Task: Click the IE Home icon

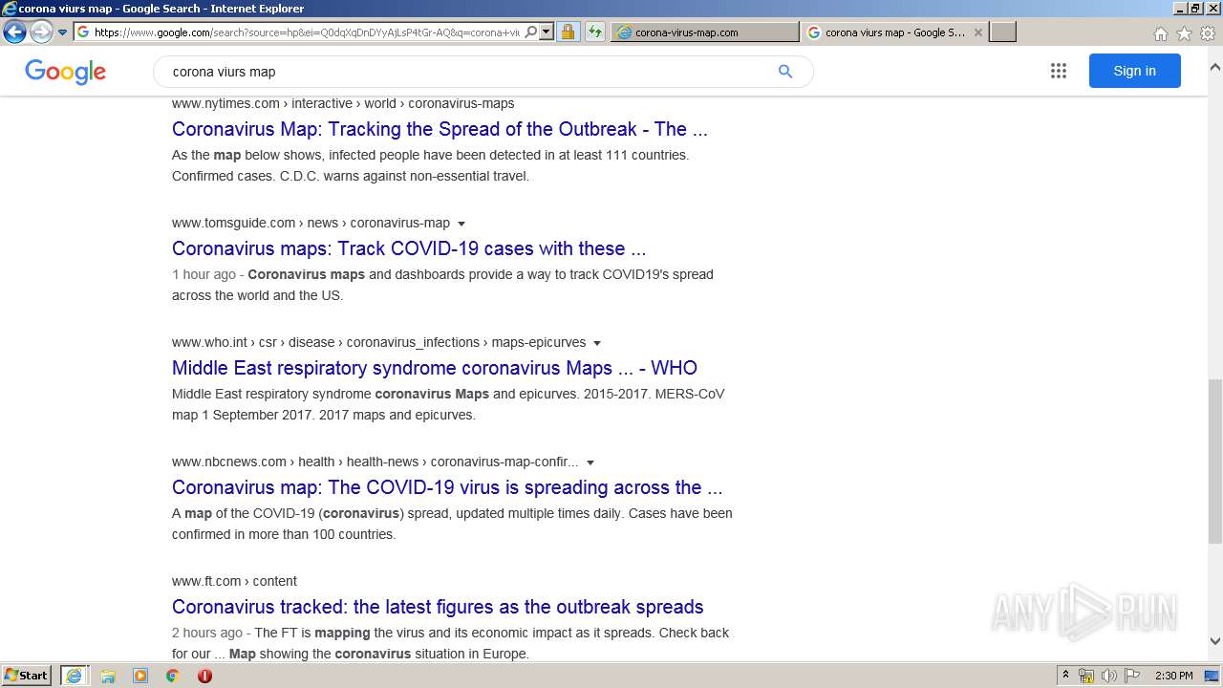Action: pos(1160,33)
